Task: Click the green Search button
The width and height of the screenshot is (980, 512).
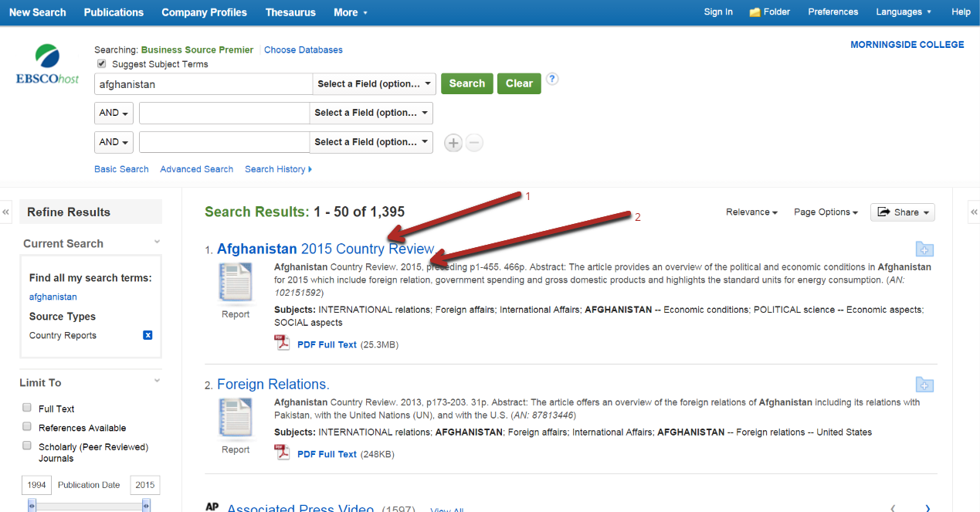Action: click(467, 83)
